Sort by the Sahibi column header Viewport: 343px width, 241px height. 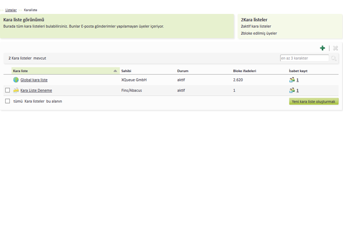coord(126,71)
